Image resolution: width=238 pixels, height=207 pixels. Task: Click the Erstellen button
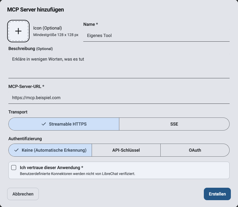[217, 194]
